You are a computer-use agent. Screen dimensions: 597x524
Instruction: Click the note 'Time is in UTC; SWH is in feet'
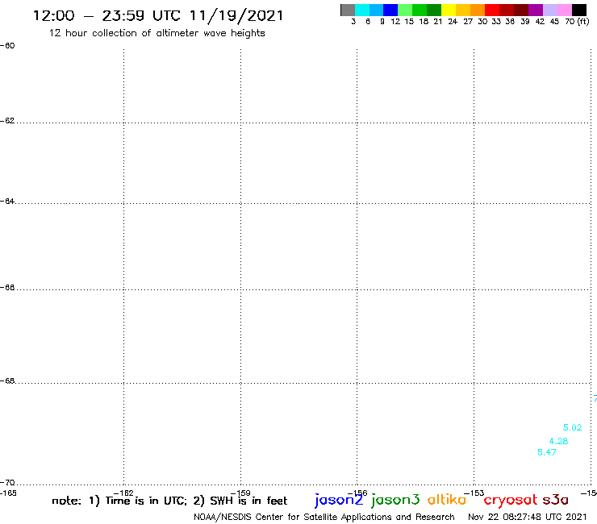click(169, 501)
